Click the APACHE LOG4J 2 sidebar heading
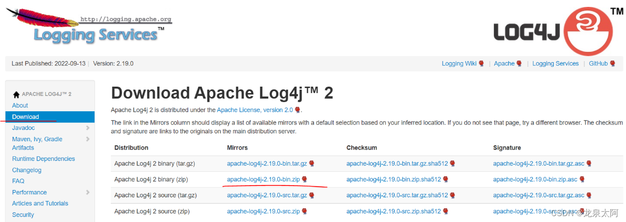The image size is (626, 222). (46, 94)
